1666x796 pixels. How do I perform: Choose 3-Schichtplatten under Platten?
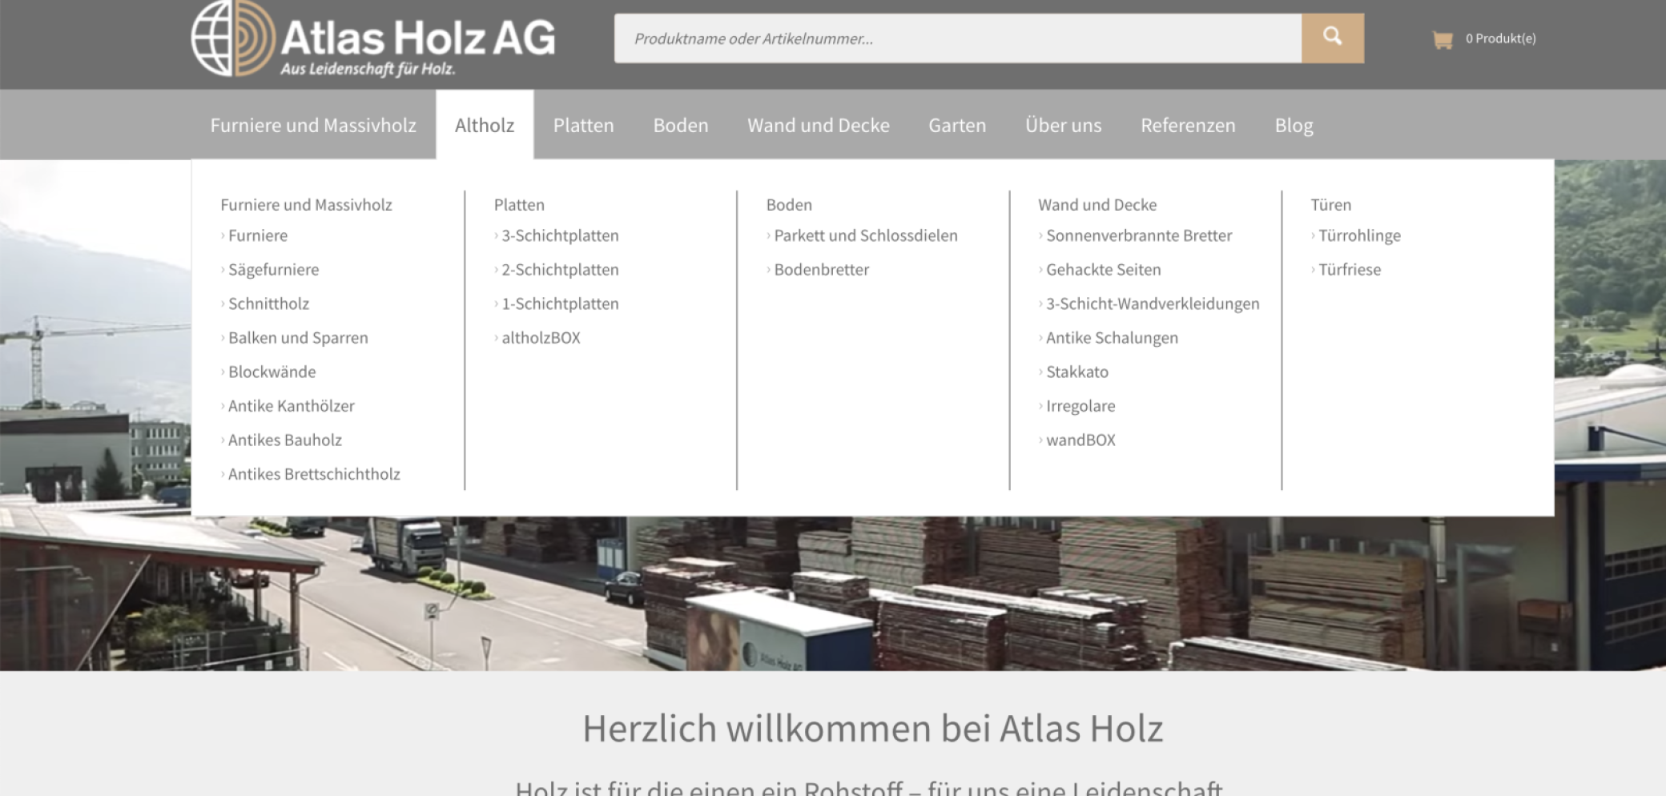point(560,235)
